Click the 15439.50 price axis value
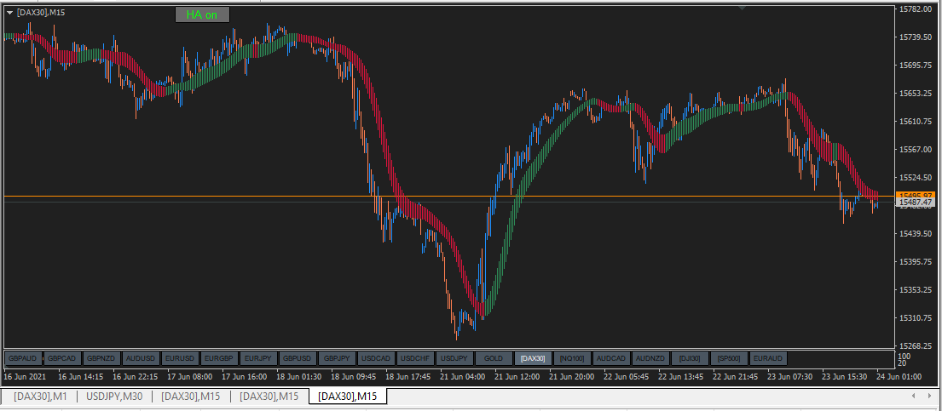The image size is (942, 411). (916, 233)
